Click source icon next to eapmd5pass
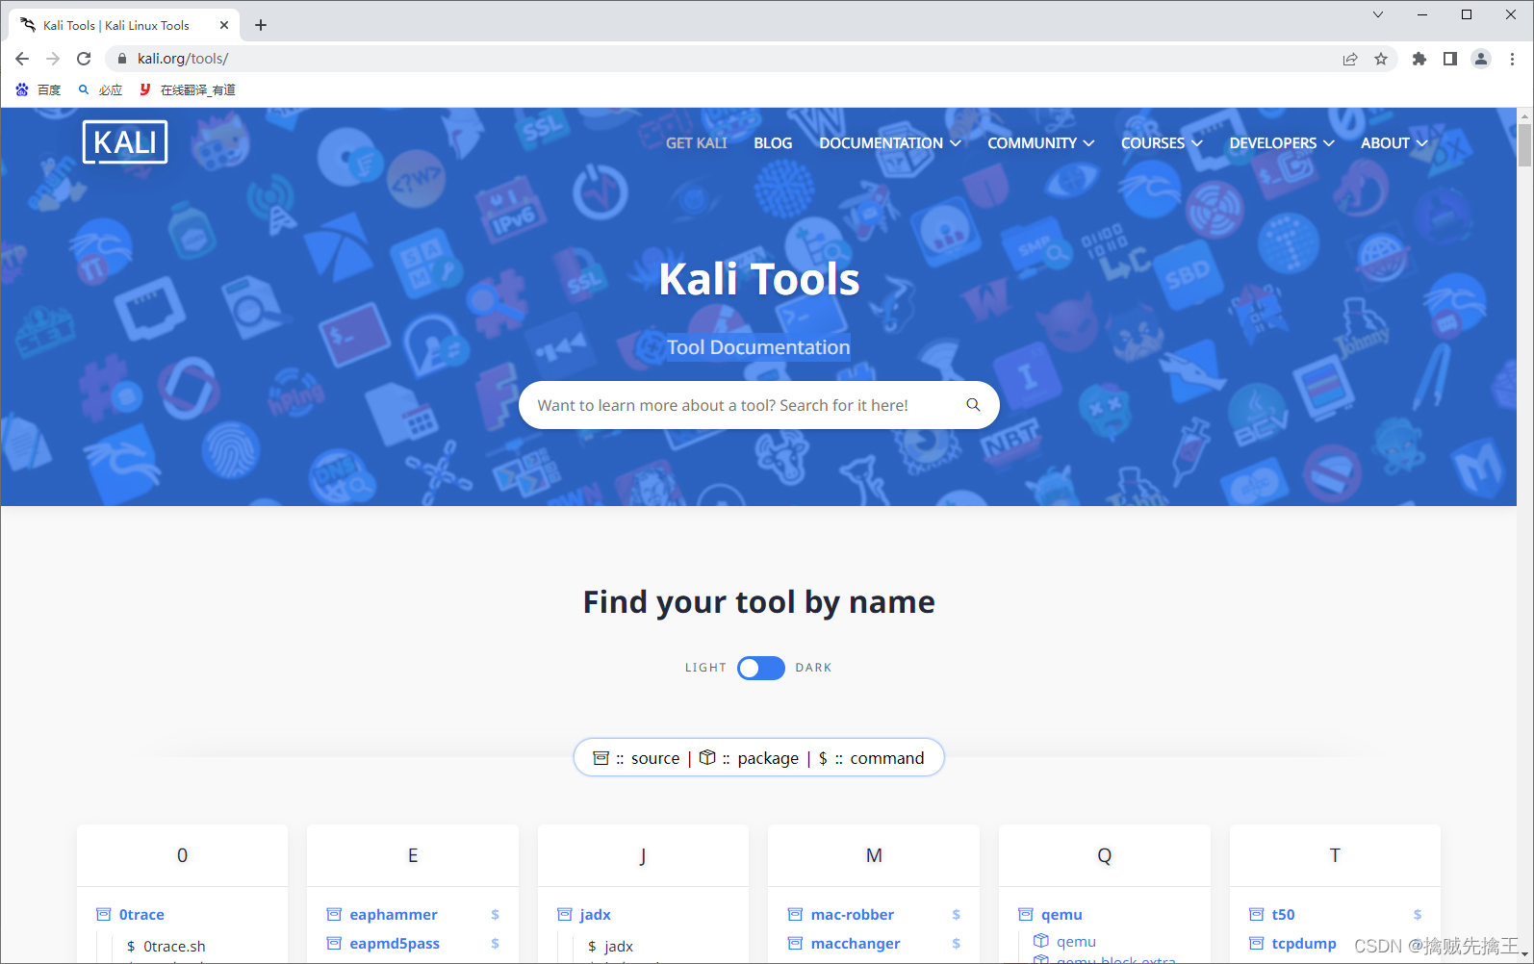Screen dimensions: 1534x964 tap(334, 943)
